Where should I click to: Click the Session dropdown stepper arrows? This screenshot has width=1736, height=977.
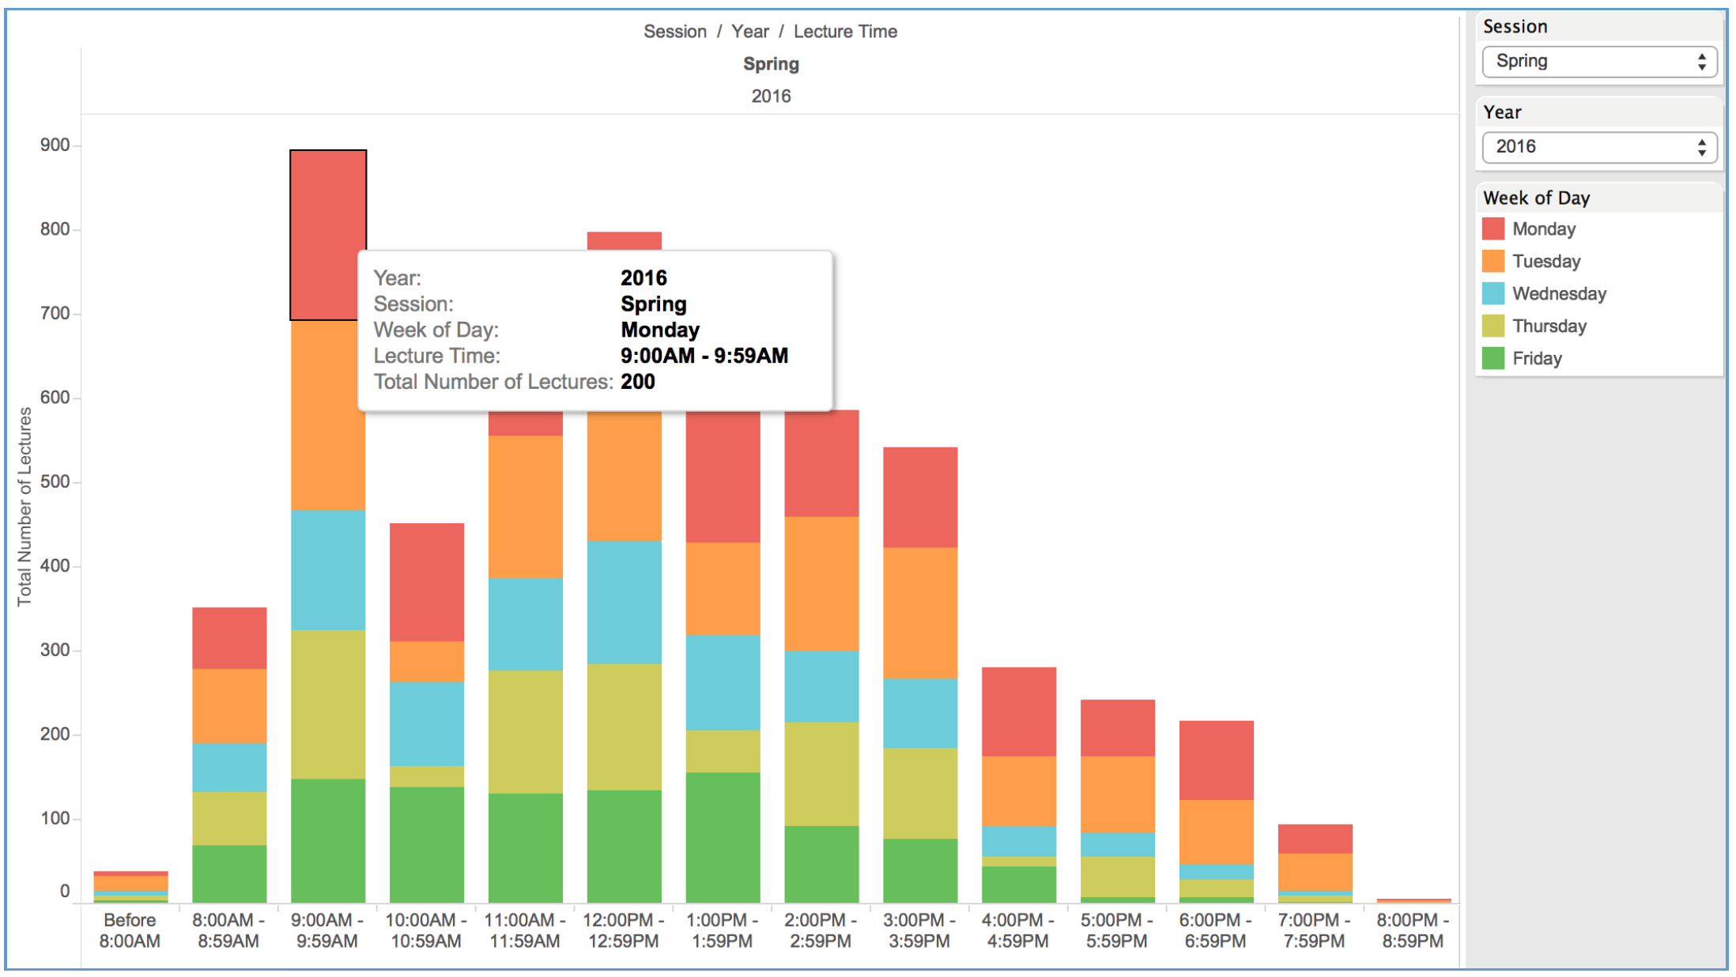point(1701,62)
